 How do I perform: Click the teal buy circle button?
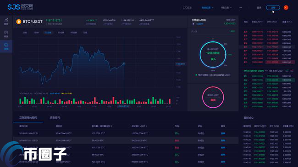tap(213, 54)
